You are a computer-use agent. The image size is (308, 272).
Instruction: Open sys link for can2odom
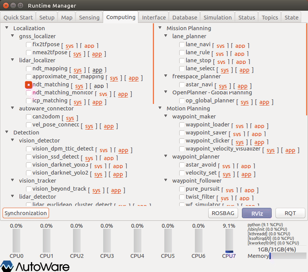(70, 118)
